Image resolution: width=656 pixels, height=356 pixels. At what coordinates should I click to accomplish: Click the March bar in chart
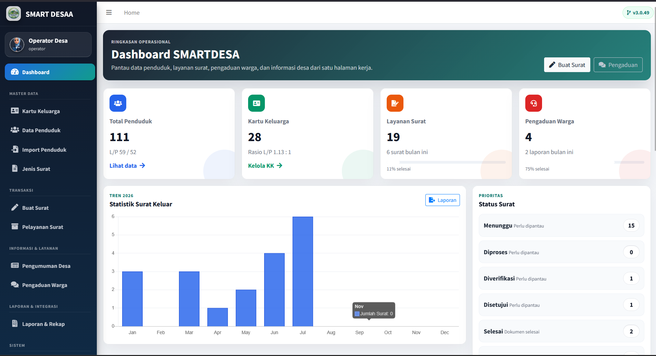point(189,299)
